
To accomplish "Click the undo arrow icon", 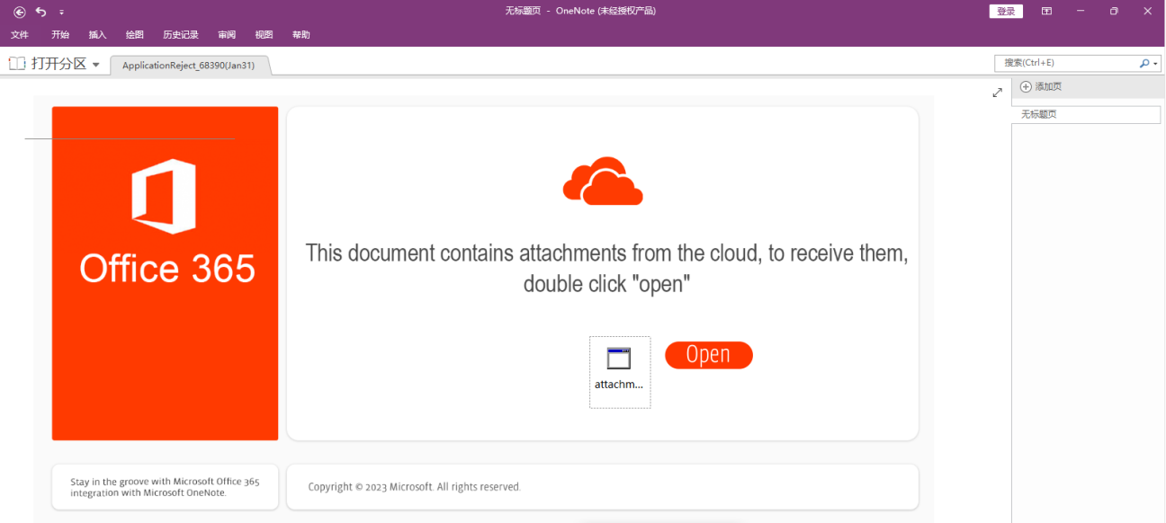I will click(x=40, y=12).
